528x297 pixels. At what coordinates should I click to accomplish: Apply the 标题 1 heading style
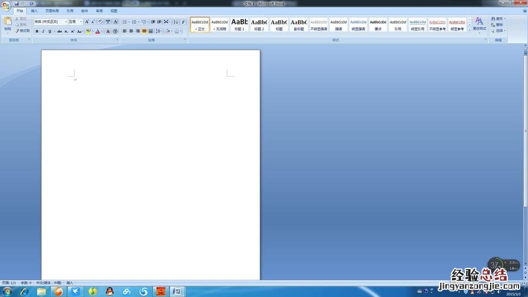(x=239, y=24)
